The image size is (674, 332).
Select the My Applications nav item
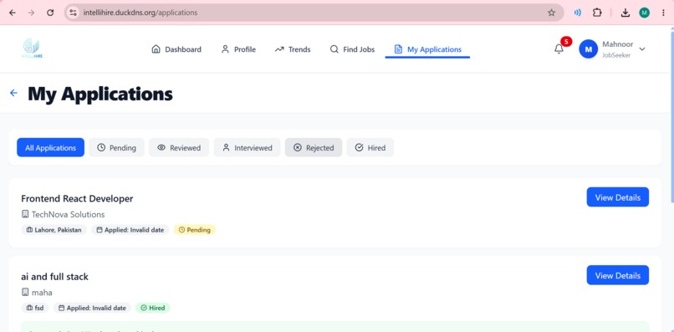tap(427, 49)
